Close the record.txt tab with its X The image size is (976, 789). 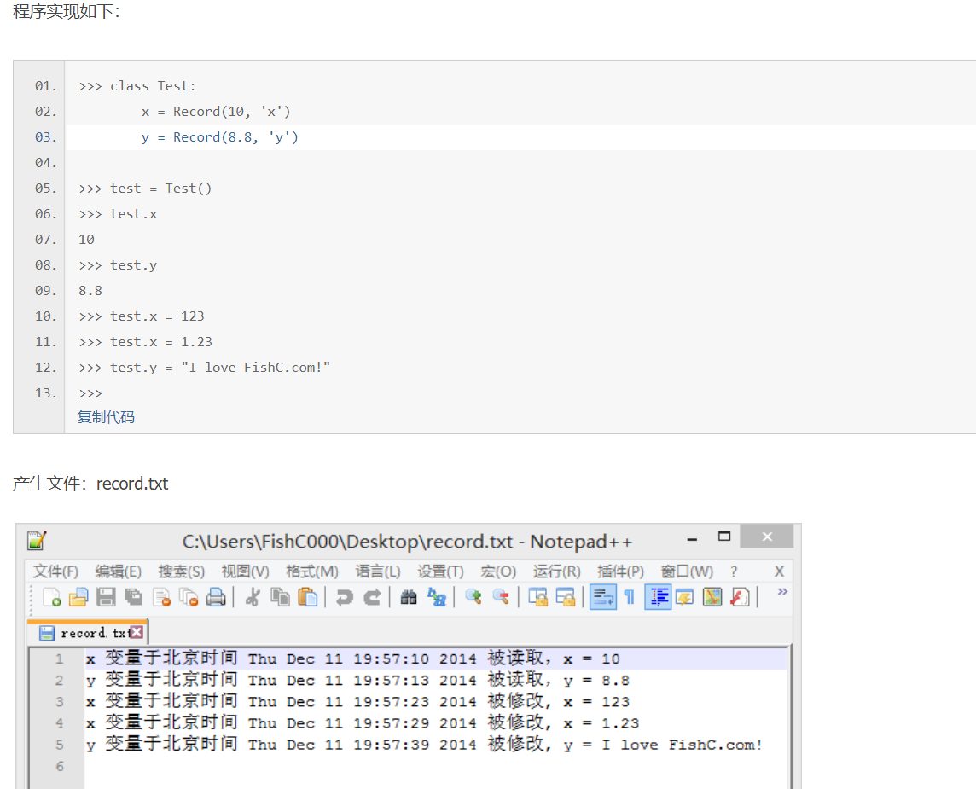(x=136, y=633)
